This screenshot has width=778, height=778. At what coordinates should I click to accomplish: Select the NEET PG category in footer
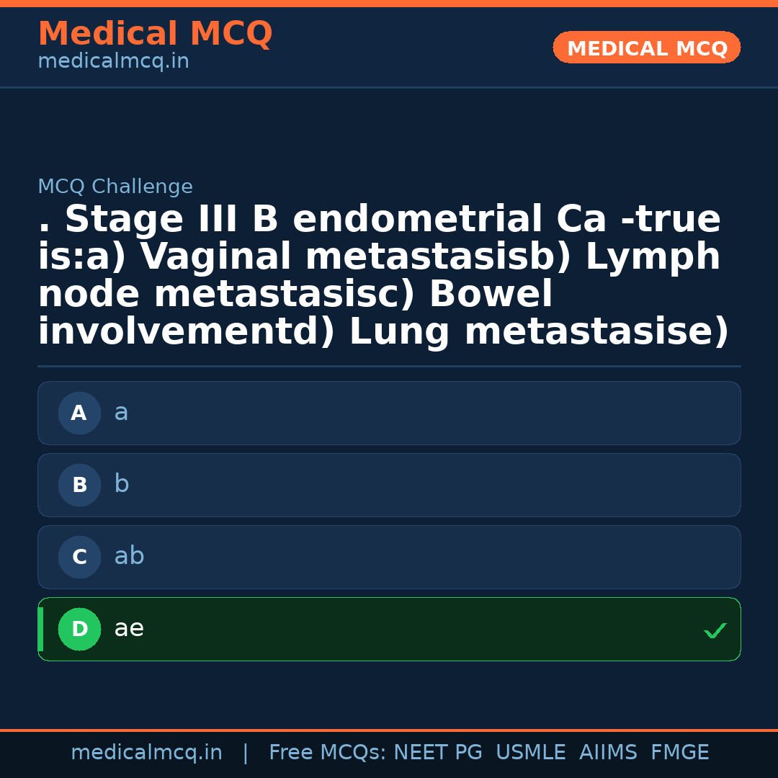pos(437,752)
